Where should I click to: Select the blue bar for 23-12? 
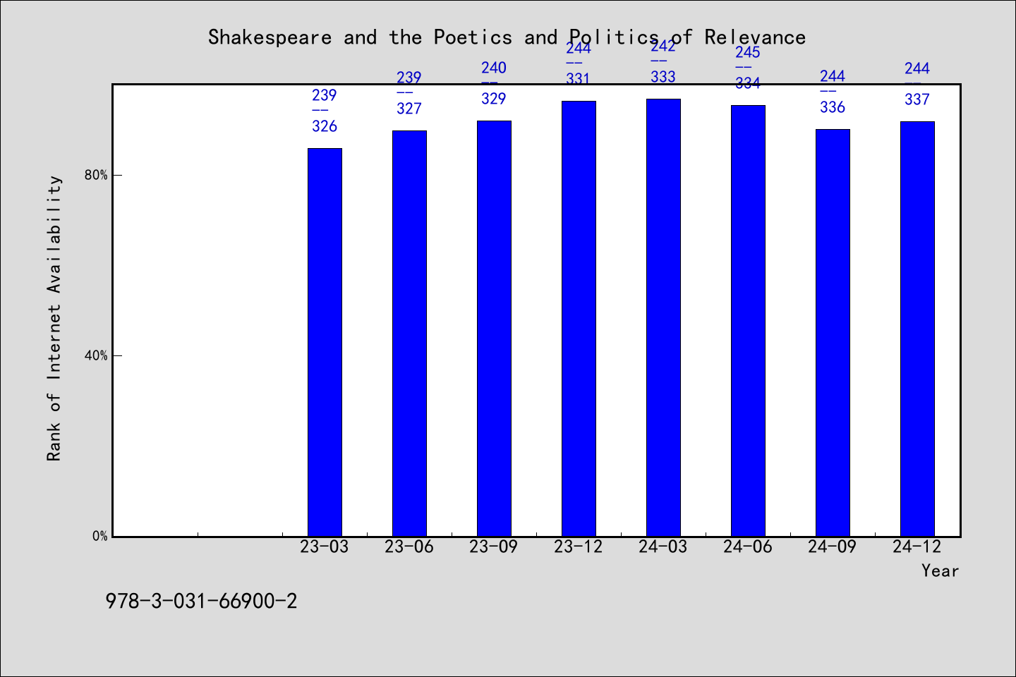579,319
